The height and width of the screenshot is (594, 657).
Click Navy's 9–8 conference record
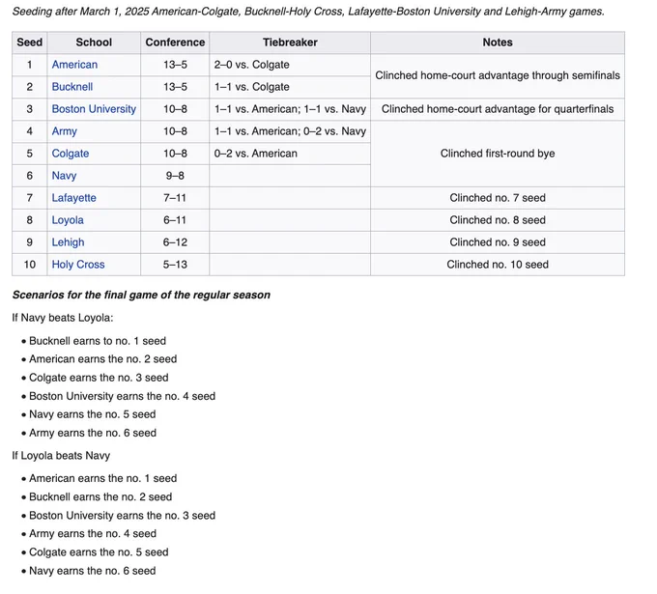(x=175, y=176)
